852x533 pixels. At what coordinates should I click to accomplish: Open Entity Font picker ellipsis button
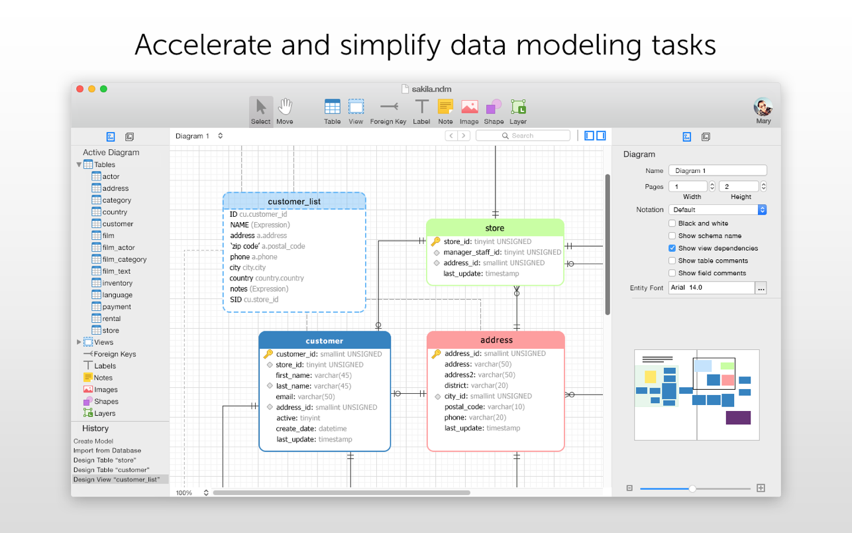761,288
